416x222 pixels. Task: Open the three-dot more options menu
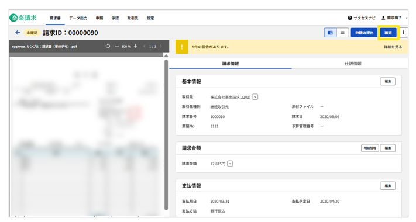[x=404, y=33]
